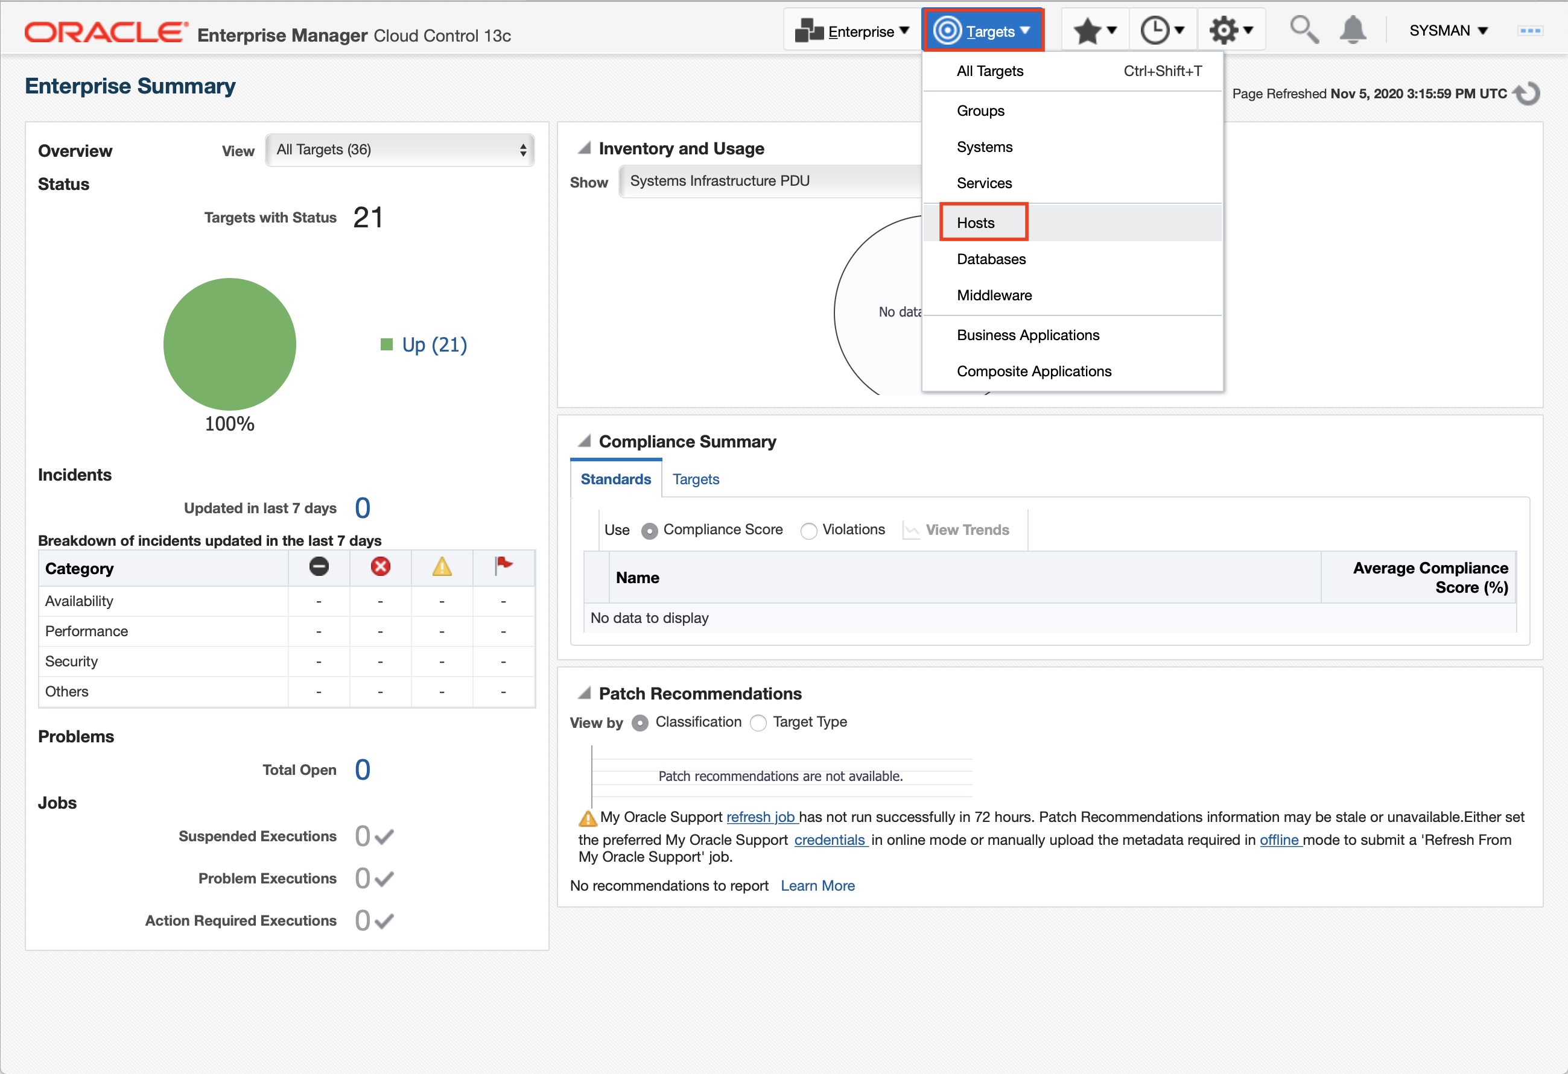The image size is (1568, 1074).
Task: Click the Warning triangle column icon
Action: click(442, 566)
